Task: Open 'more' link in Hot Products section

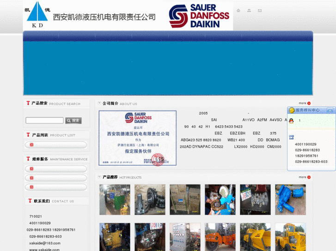Action: (x=302, y=177)
